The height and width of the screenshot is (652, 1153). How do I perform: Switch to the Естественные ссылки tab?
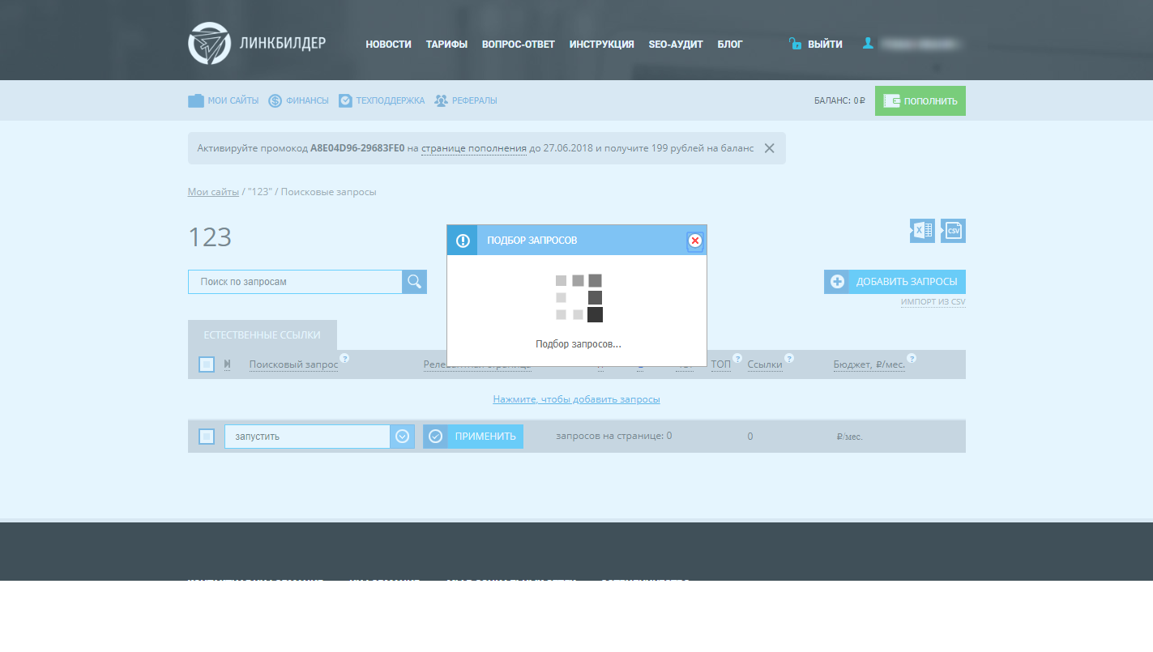click(x=262, y=335)
